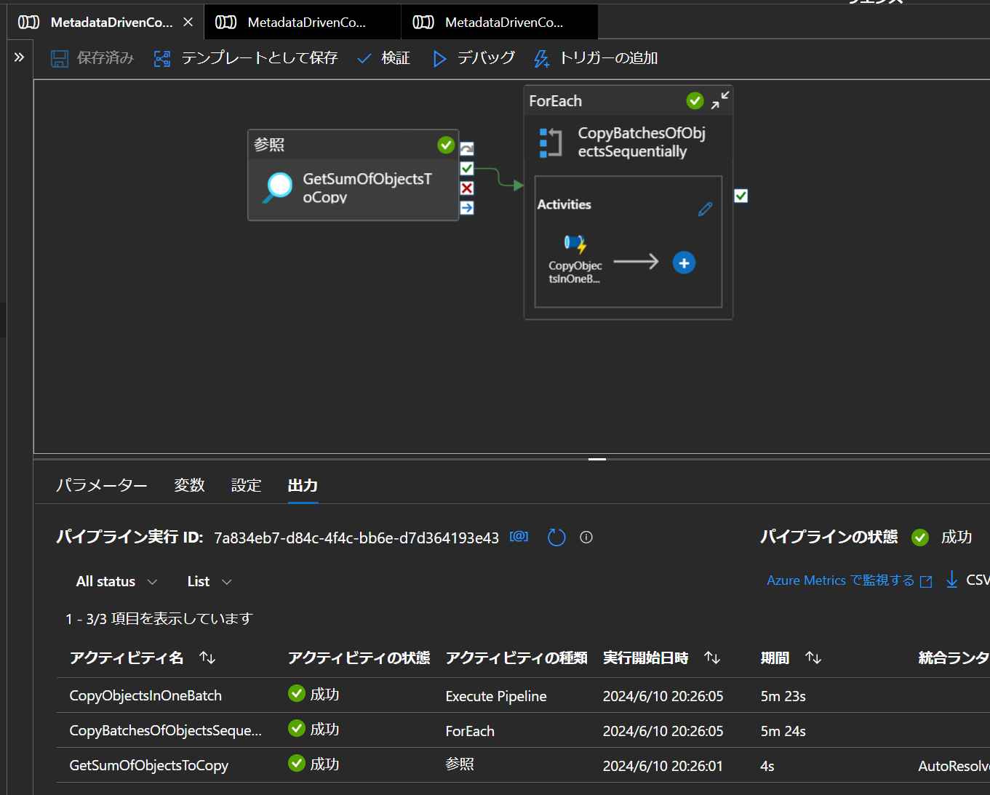Sort by アクティビティ名 column
The width and height of the screenshot is (990, 795).
tap(207, 658)
